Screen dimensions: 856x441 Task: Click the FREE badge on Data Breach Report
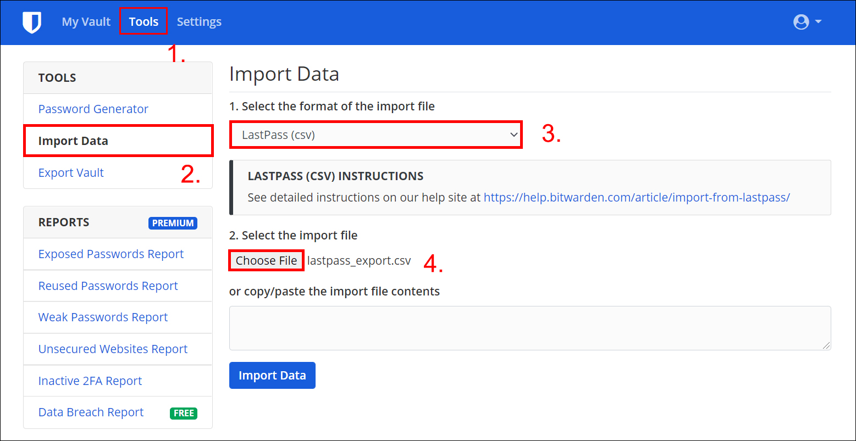[x=184, y=413]
